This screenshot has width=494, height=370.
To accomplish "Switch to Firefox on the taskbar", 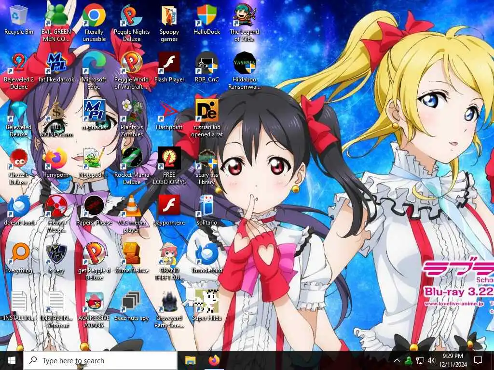I will (x=214, y=360).
